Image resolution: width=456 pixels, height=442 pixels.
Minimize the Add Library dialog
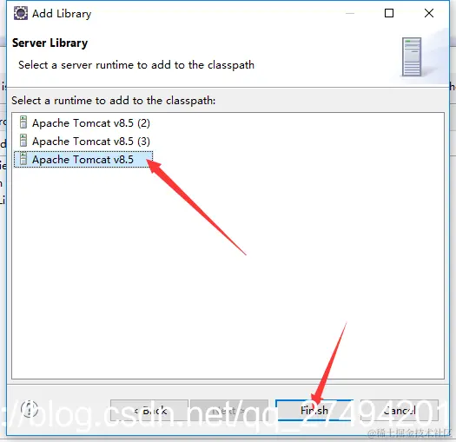tap(350, 13)
